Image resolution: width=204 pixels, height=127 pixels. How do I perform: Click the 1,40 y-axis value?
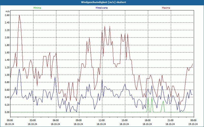click(x=7, y=60)
